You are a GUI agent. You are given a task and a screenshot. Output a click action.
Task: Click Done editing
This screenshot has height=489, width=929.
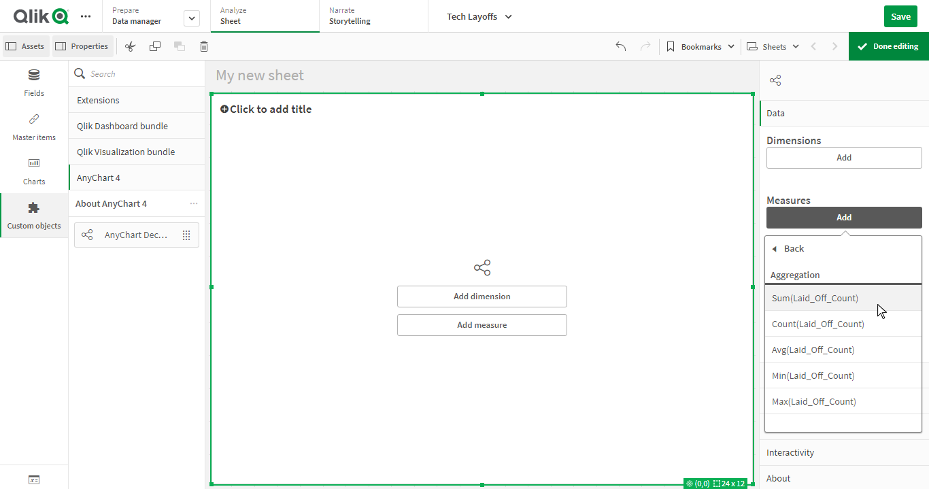pyautogui.click(x=888, y=46)
